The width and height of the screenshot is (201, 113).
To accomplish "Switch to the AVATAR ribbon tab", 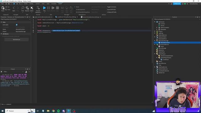I will click(x=38, y=4).
